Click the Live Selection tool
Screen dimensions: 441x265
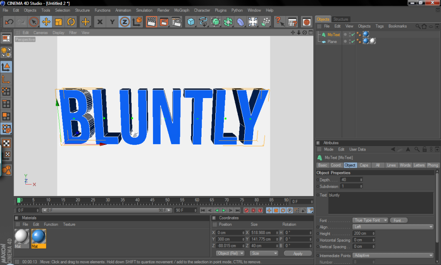(x=34, y=22)
